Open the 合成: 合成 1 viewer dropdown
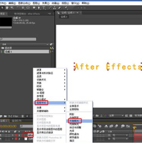 point(77,13)
